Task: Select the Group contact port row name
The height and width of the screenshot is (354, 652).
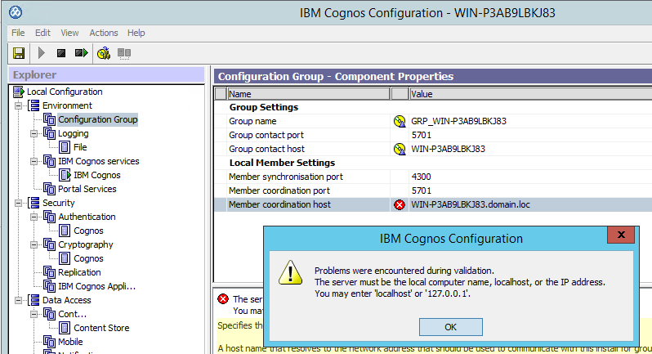Action: pos(266,135)
